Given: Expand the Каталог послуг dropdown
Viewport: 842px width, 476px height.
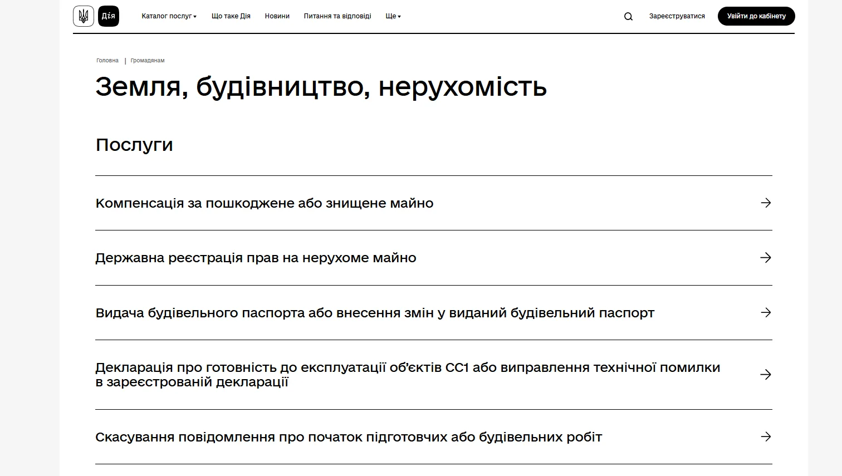Looking at the screenshot, I should pyautogui.click(x=169, y=16).
